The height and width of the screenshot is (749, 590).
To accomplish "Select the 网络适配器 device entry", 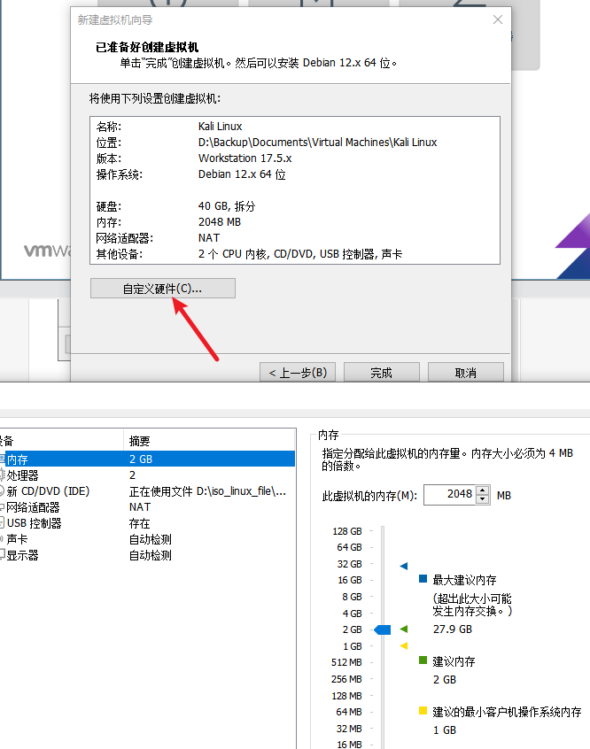I will click(x=34, y=507).
